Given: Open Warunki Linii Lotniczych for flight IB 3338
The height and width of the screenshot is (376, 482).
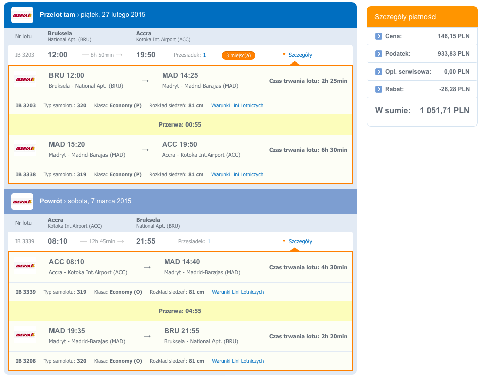Looking at the screenshot, I should click(x=237, y=175).
